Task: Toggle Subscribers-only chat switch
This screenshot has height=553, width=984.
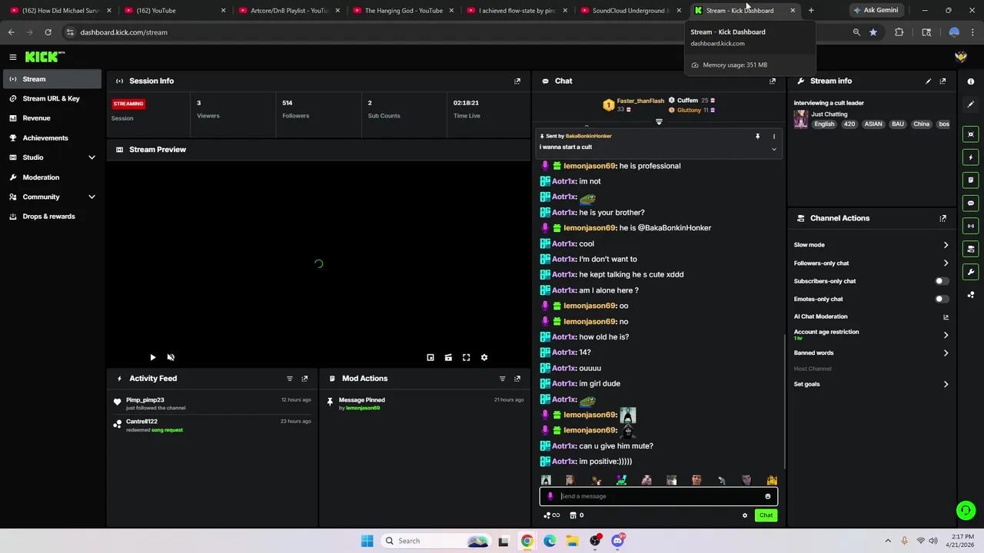Action: click(x=941, y=281)
